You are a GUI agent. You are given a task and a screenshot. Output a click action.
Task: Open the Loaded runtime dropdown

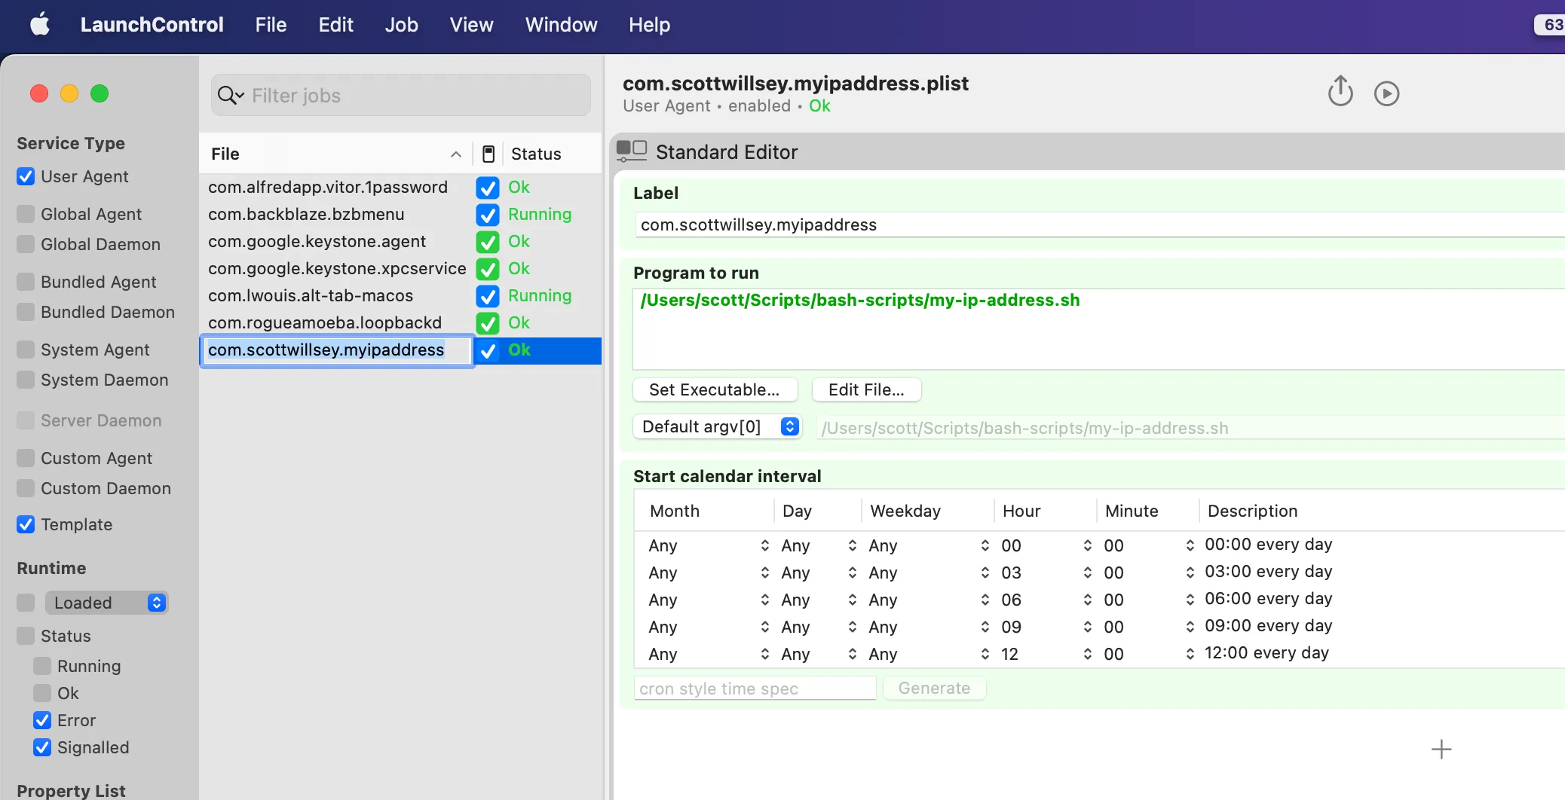pyautogui.click(x=106, y=603)
